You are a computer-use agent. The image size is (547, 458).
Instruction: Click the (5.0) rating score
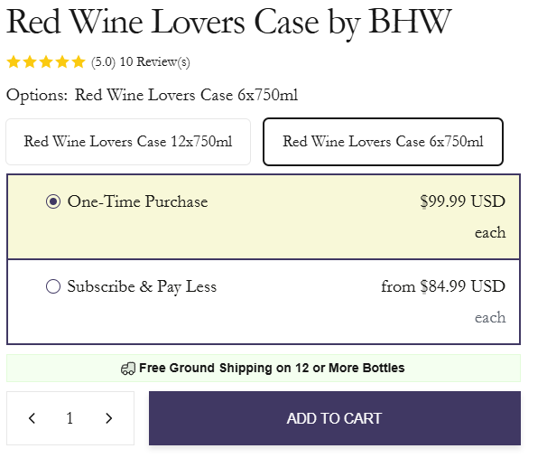pyautogui.click(x=103, y=62)
